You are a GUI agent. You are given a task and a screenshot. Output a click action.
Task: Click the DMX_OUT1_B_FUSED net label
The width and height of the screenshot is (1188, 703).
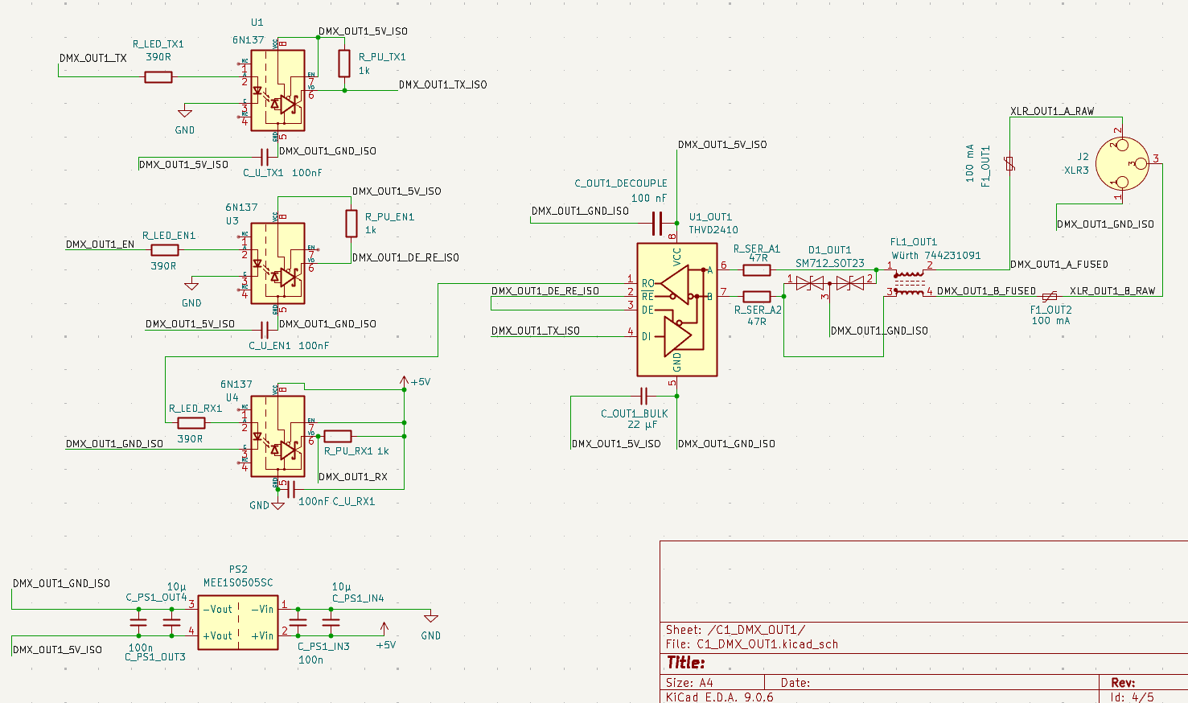pyautogui.click(x=986, y=291)
